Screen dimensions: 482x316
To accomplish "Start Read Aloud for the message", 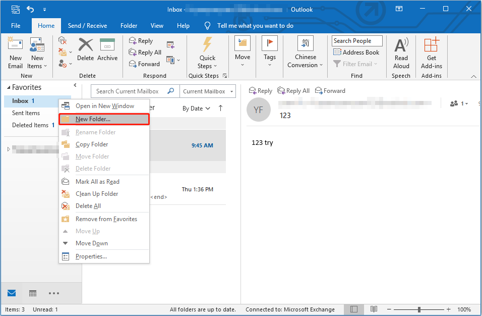I will 401,53.
